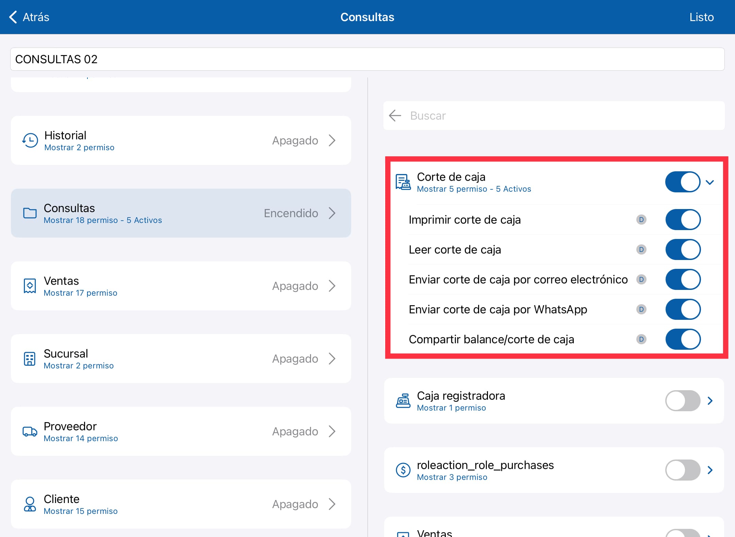Toggle Enviar corte de caja por WhatsApp
The image size is (735, 537).
pyautogui.click(x=683, y=309)
